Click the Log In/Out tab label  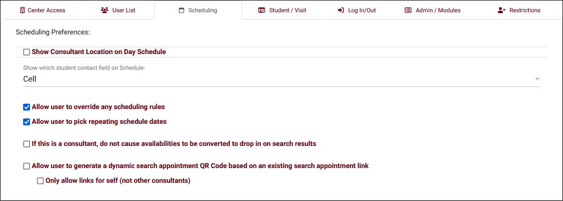click(362, 10)
